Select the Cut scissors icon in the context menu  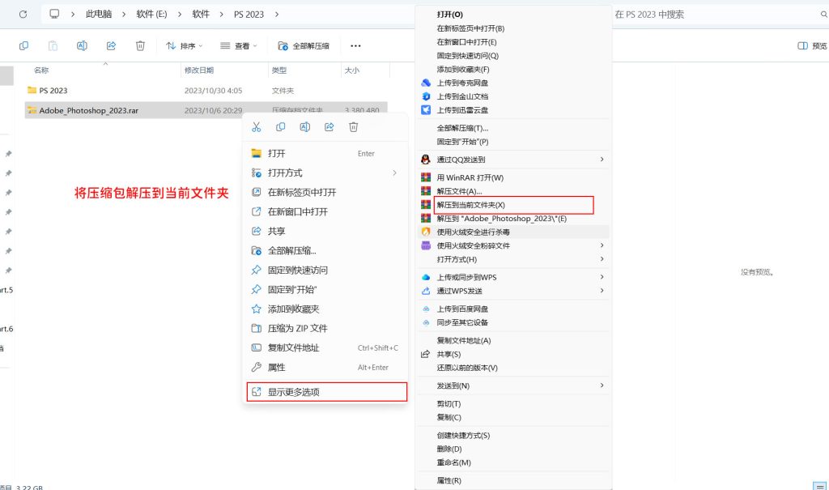pyautogui.click(x=258, y=126)
